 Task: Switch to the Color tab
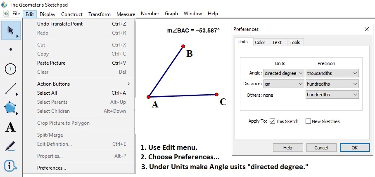260,42
